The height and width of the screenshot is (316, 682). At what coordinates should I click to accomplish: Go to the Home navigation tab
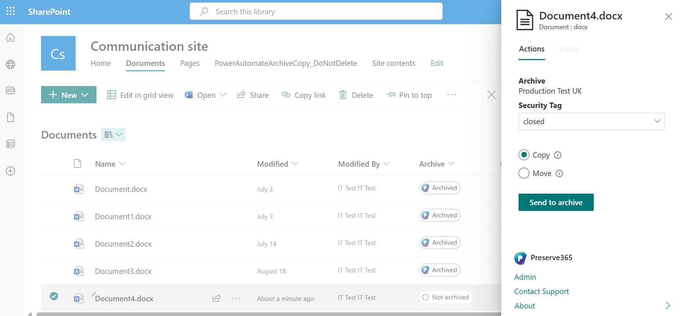(x=101, y=63)
